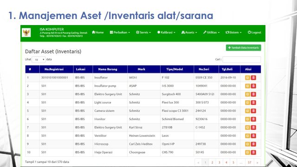Image resolution: width=297 pixels, height=167 pixels.
Task: Click Tambah Data Inventaris button
Action: click(x=243, y=48)
